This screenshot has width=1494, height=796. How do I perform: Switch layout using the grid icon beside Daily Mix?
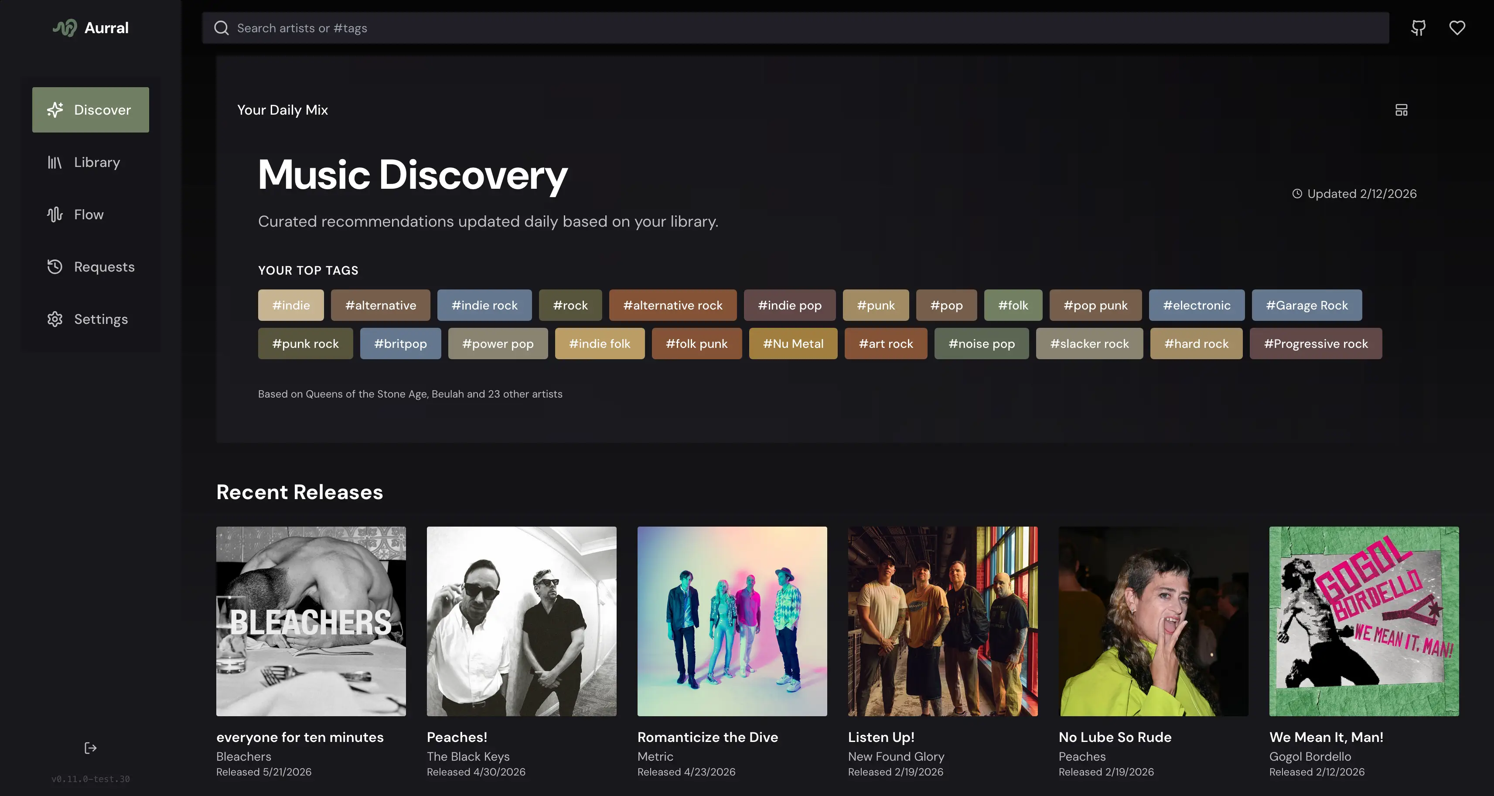[x=1402, y=109]
